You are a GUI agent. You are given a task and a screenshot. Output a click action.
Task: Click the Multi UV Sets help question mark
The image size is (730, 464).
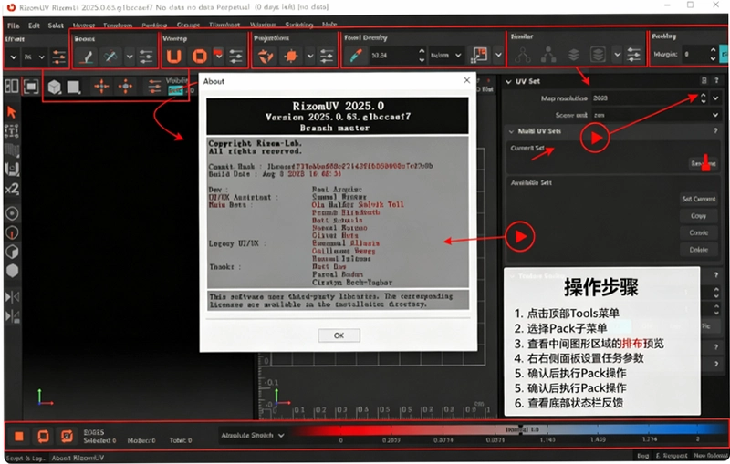(x=716, y=131)
